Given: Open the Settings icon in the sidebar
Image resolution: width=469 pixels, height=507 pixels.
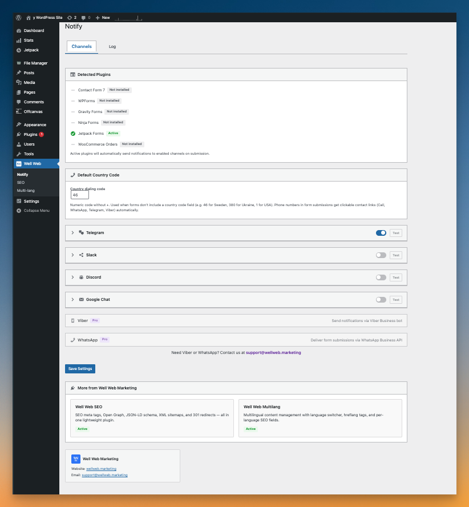Looking at the screenshot, I should pyautogui.click(x=19, y=201).
